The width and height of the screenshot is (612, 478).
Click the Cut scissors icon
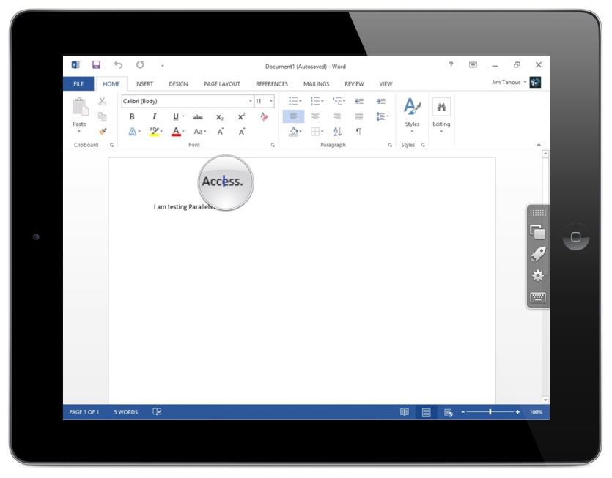102,101
